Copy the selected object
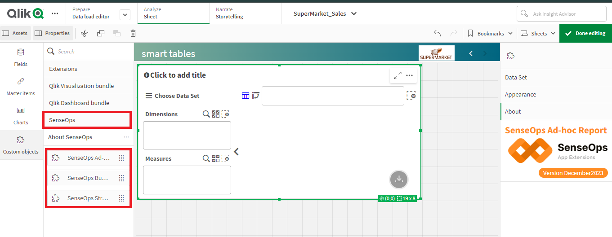 point(101,33)
